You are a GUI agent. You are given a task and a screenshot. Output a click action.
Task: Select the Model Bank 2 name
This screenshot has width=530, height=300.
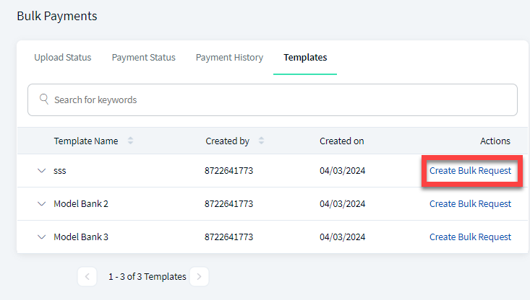tap(81, 203)
